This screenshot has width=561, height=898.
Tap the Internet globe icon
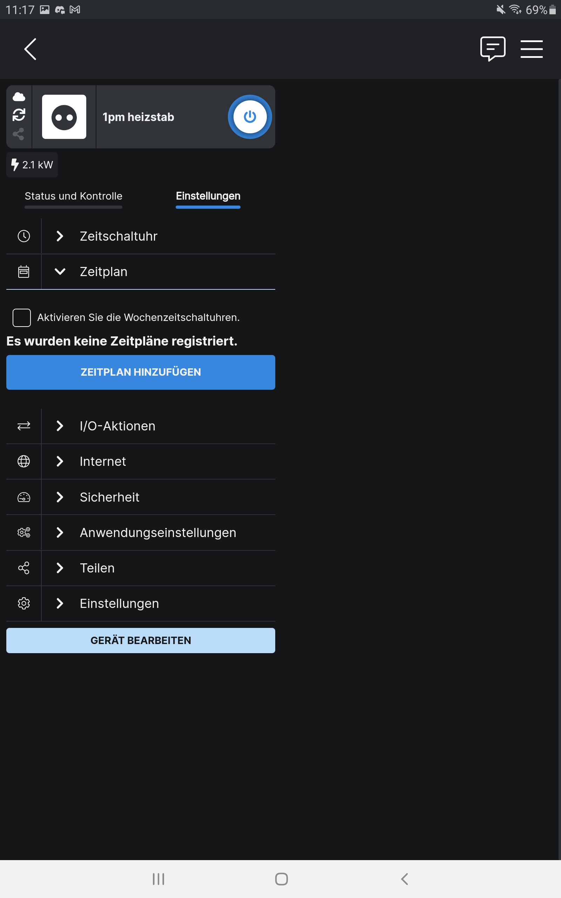pyautogui.click(x=24, y=461)
